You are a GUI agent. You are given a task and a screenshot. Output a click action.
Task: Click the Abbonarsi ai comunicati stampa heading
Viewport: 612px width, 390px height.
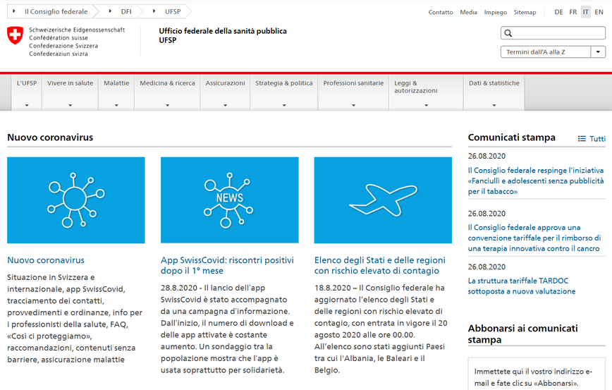click(523, 334)
